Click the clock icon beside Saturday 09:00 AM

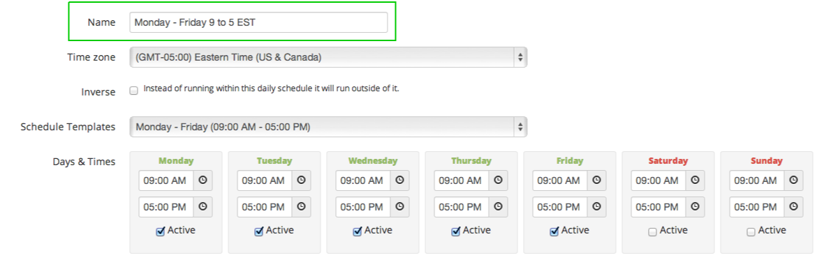click(x=696, y=180)
